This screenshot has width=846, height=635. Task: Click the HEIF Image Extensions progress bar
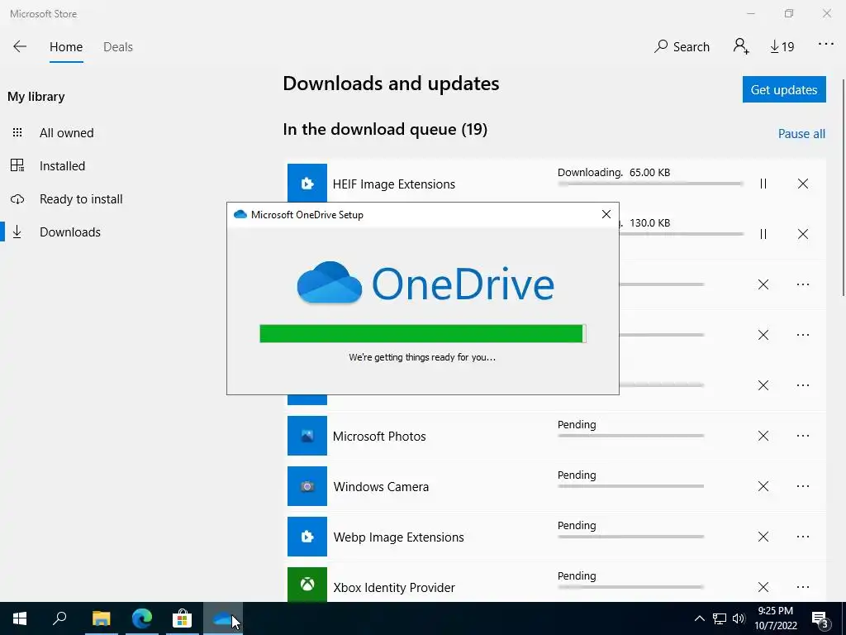tap(650, 184)
